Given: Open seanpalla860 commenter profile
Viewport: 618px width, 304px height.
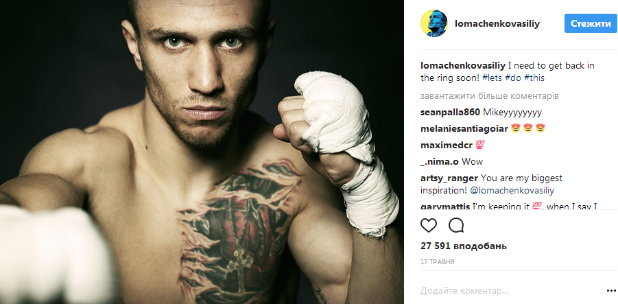Looking at the screenshot, I should (450, 113).
